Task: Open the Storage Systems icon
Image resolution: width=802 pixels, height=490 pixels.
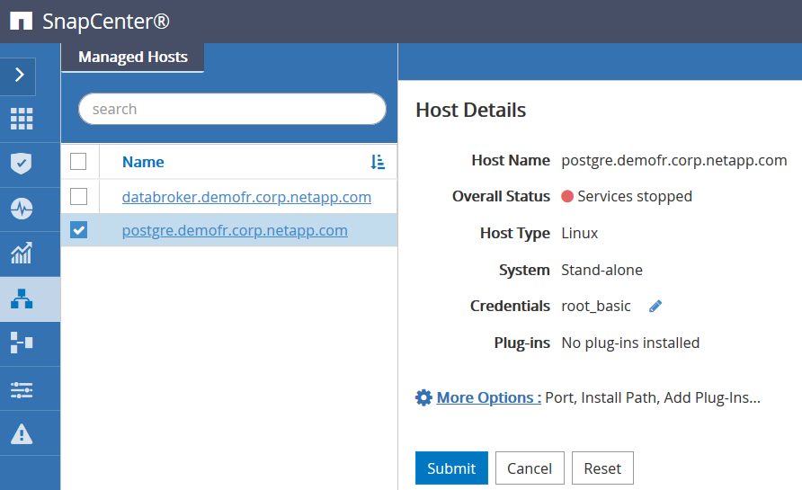Action: click(22, 343)
